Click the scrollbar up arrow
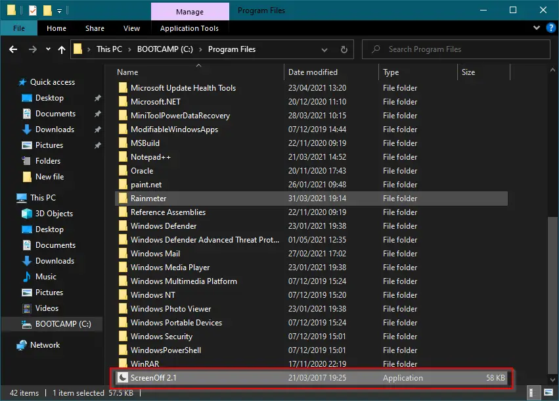The height and width of the screenshot is (401, 559). click(552, 70)
